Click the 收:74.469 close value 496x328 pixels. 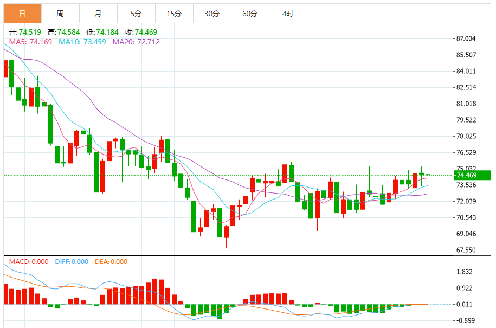coord(141,32)
